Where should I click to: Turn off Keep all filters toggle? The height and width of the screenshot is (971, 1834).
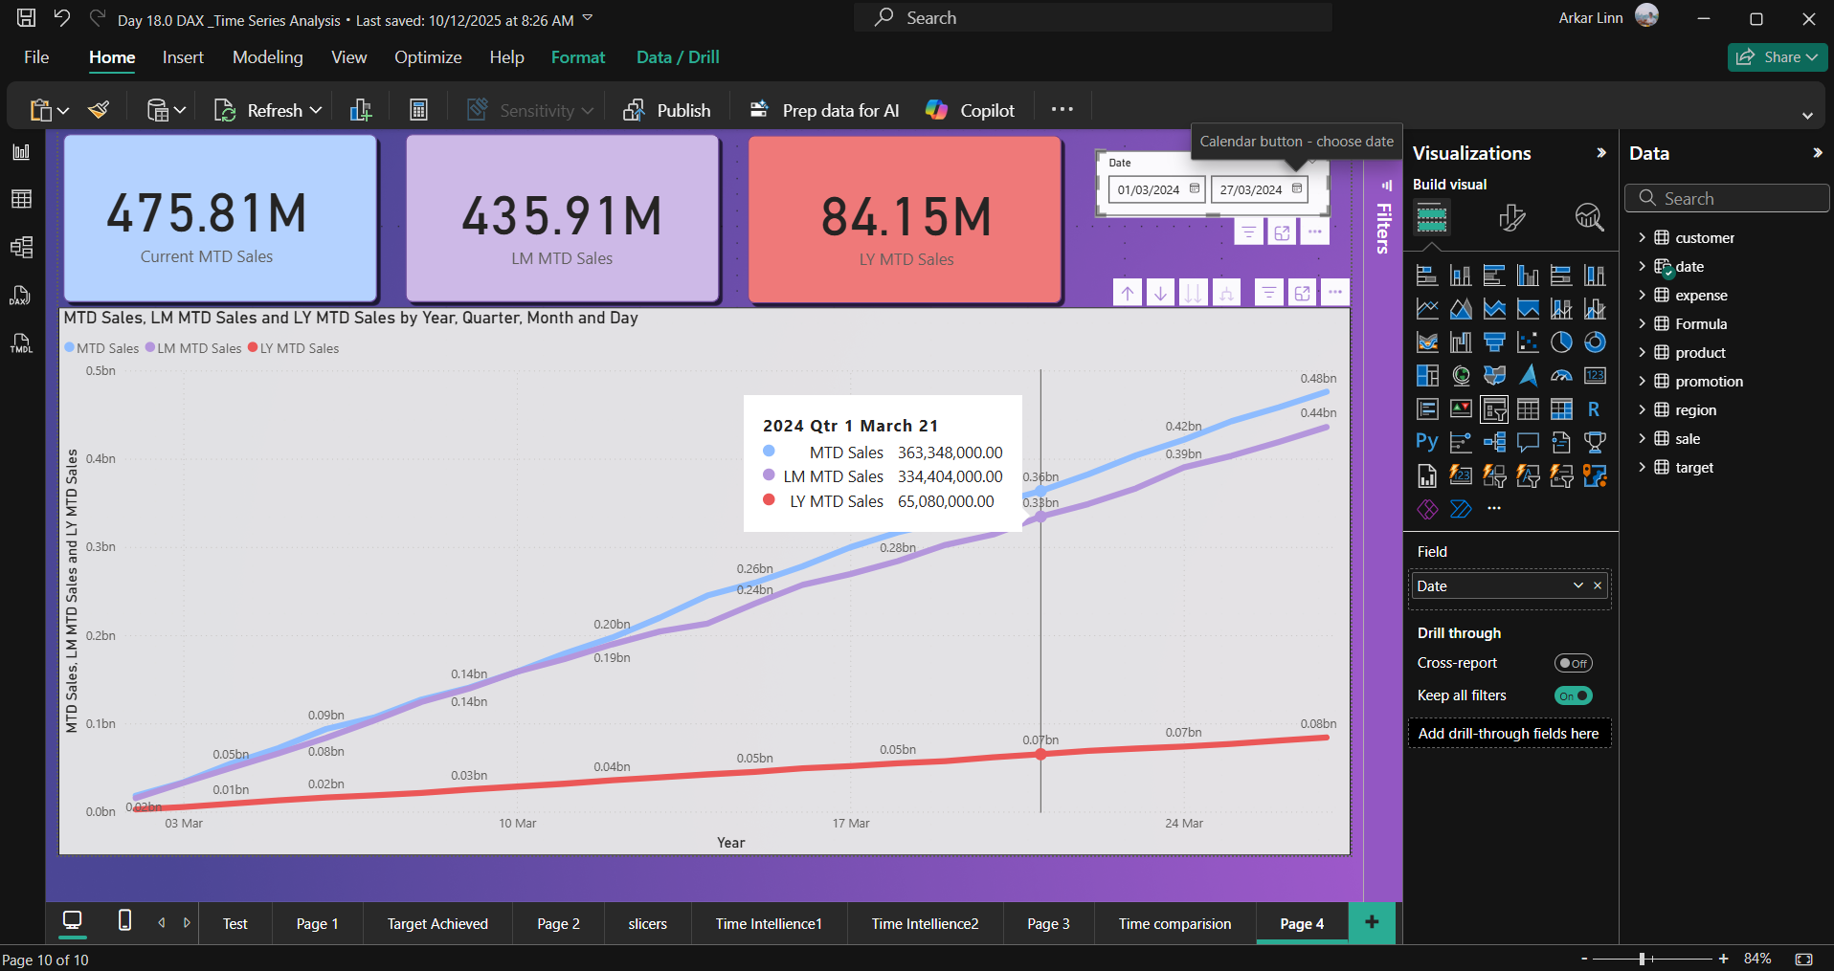tap(1573, 695)
